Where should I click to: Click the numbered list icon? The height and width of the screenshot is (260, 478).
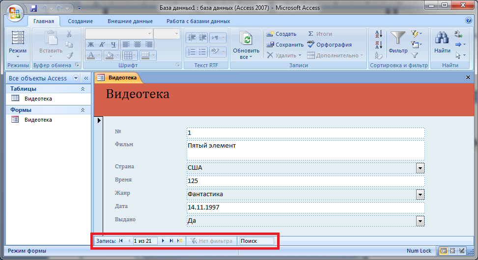click(x=192, y=52)
